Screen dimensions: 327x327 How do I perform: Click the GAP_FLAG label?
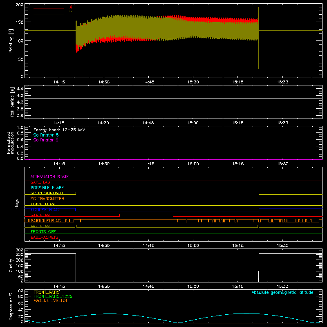click(x=40, y=182)
